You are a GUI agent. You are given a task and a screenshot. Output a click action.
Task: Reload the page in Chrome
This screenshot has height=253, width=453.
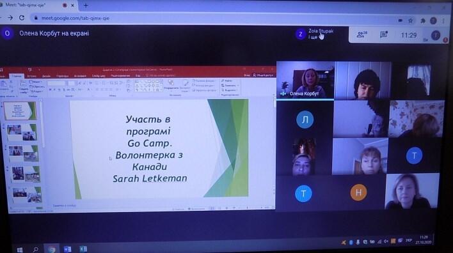tap(22, 18)
